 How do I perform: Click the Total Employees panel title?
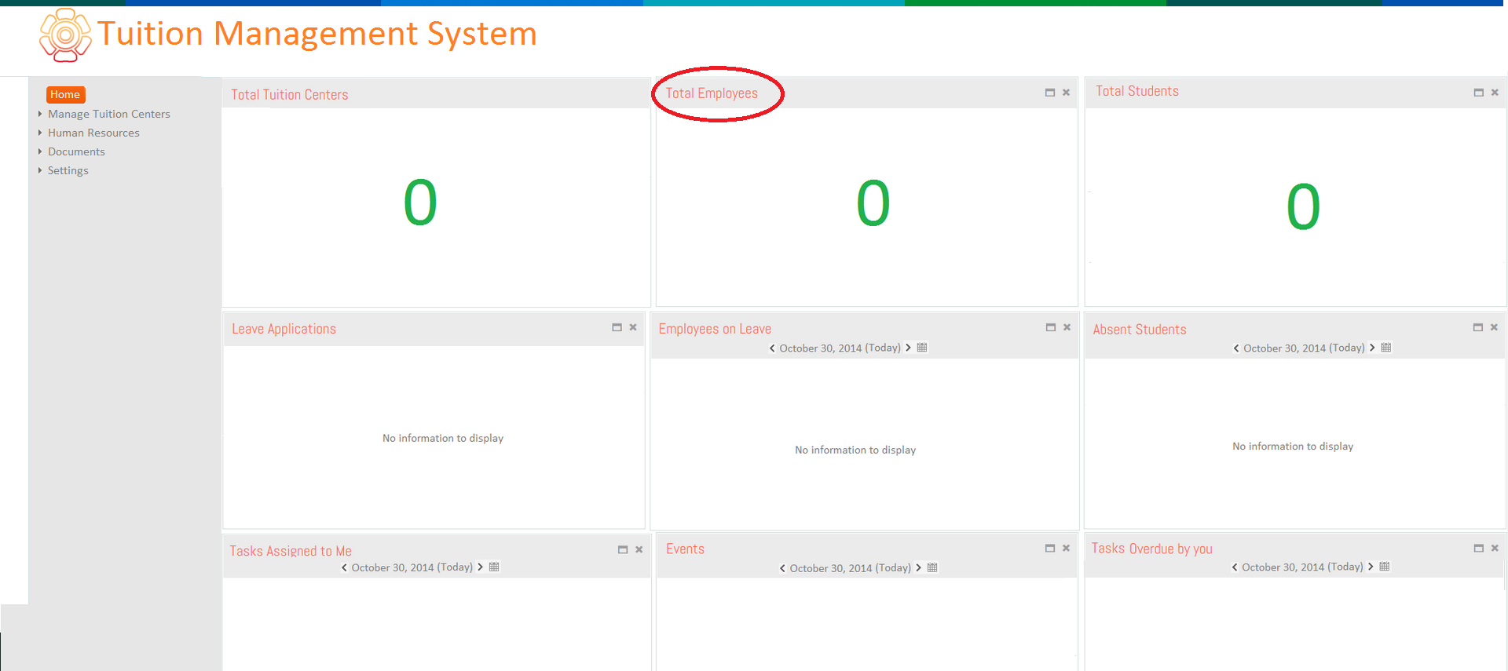[712, 93]
